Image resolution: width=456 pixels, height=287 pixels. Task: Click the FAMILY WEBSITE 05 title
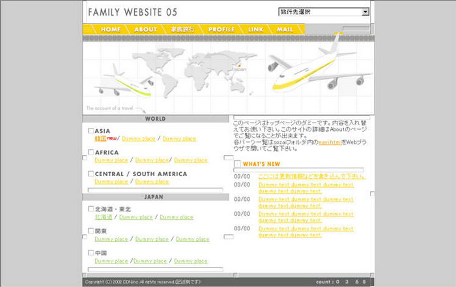tap(132, 12)
